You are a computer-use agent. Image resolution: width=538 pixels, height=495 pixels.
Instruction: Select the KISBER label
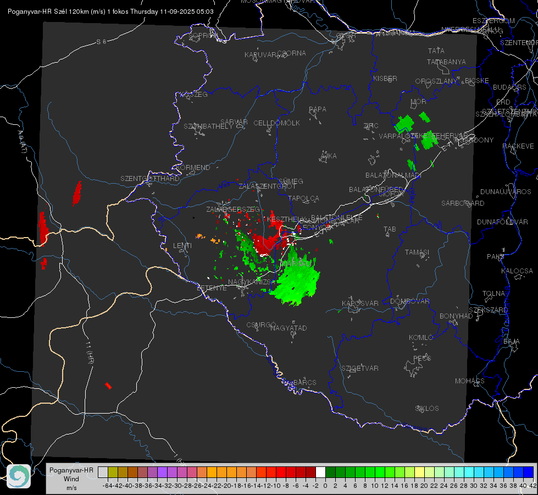[385, 78]
